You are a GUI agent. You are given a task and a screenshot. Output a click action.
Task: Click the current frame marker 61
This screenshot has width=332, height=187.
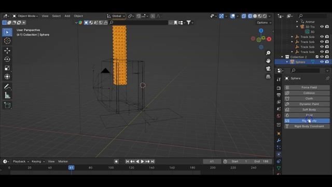(x=72, y=168)
